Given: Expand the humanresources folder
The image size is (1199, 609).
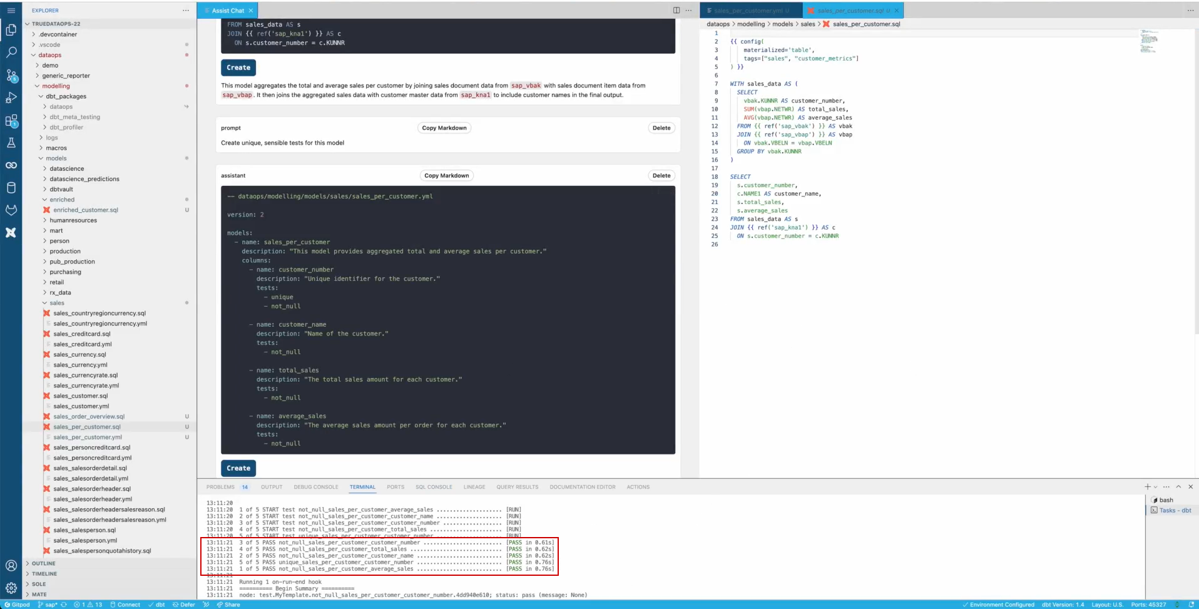Looking at the screenshot, I should [x=74, y=220].
